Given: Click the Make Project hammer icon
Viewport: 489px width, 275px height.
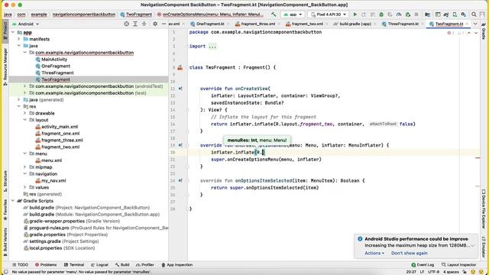Looking at the screenshot, I should pyautogui.click(x=274, y=15).
